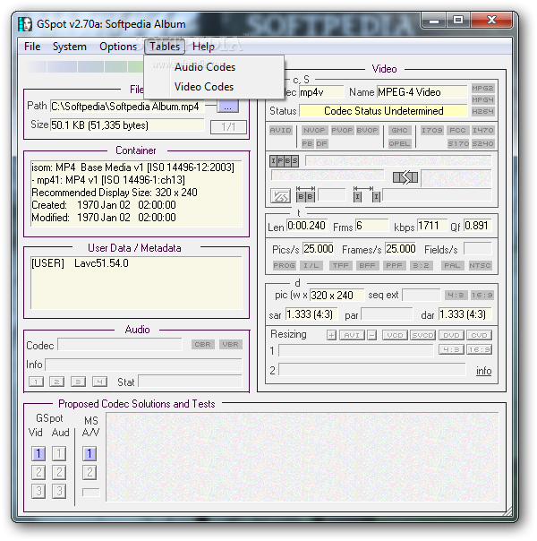537x541 pixels.
Task: Open the Options menu
Action: point(118,47)
